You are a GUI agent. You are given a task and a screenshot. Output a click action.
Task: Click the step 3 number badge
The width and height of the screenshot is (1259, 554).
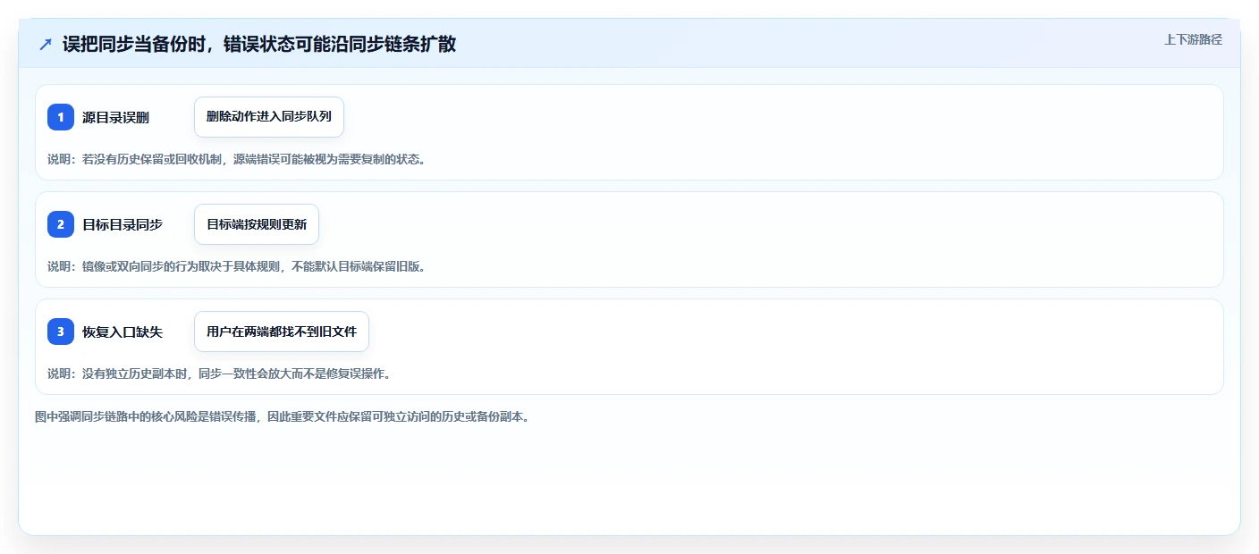click(x=61, y=332)
